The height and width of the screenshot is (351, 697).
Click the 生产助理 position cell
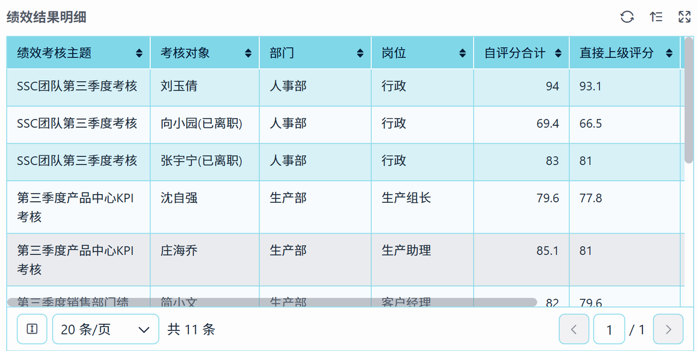423,259
